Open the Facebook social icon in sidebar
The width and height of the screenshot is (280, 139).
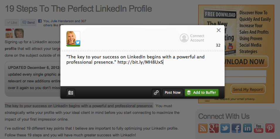pos(236,128)
